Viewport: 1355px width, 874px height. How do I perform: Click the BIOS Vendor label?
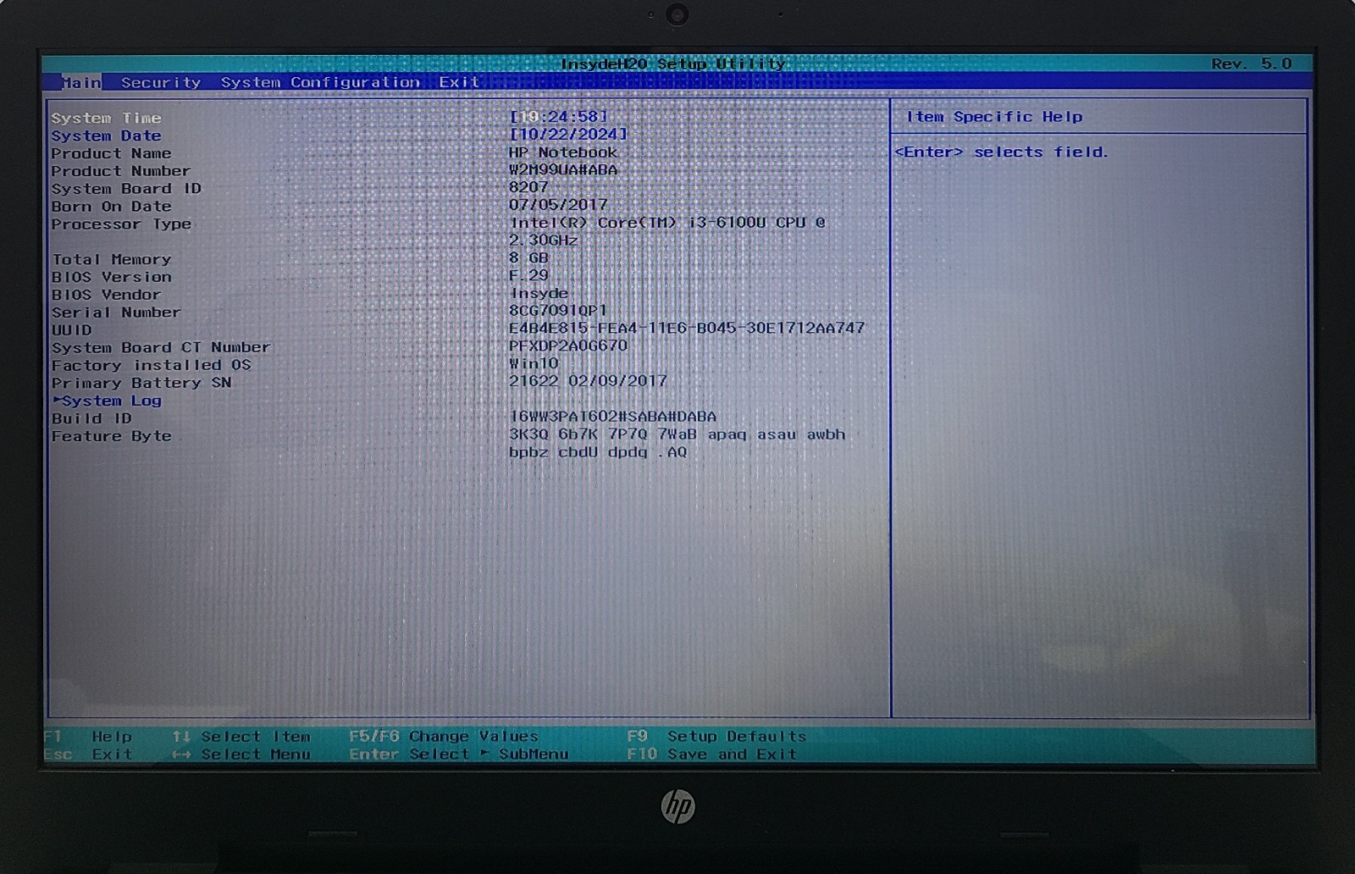click(106, 295)
